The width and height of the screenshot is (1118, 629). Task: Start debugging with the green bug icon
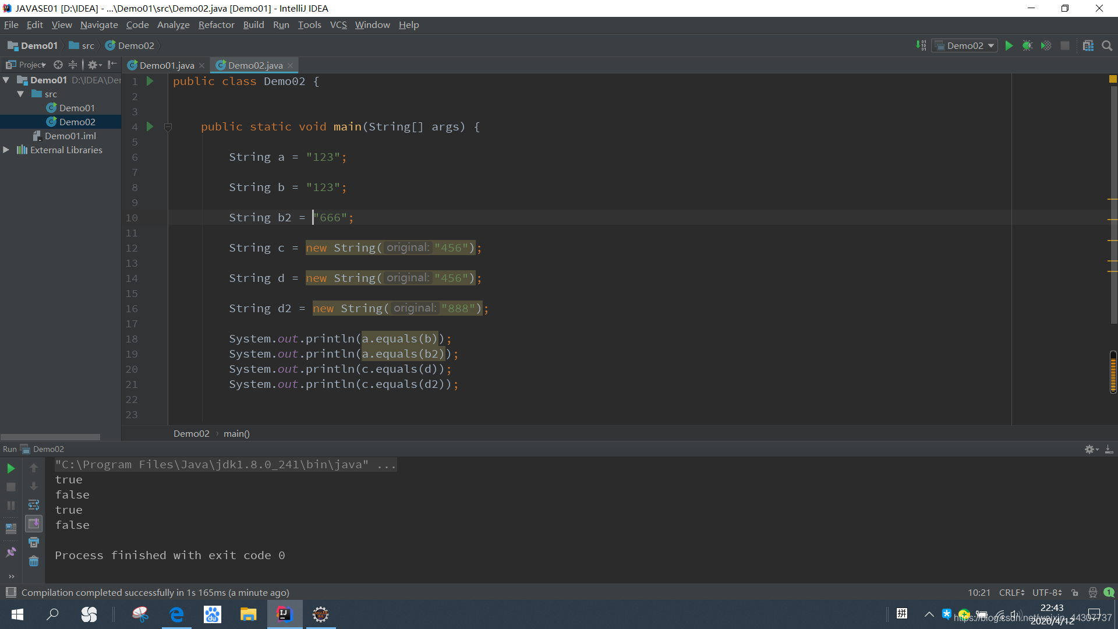click(x=1027, y=45)
